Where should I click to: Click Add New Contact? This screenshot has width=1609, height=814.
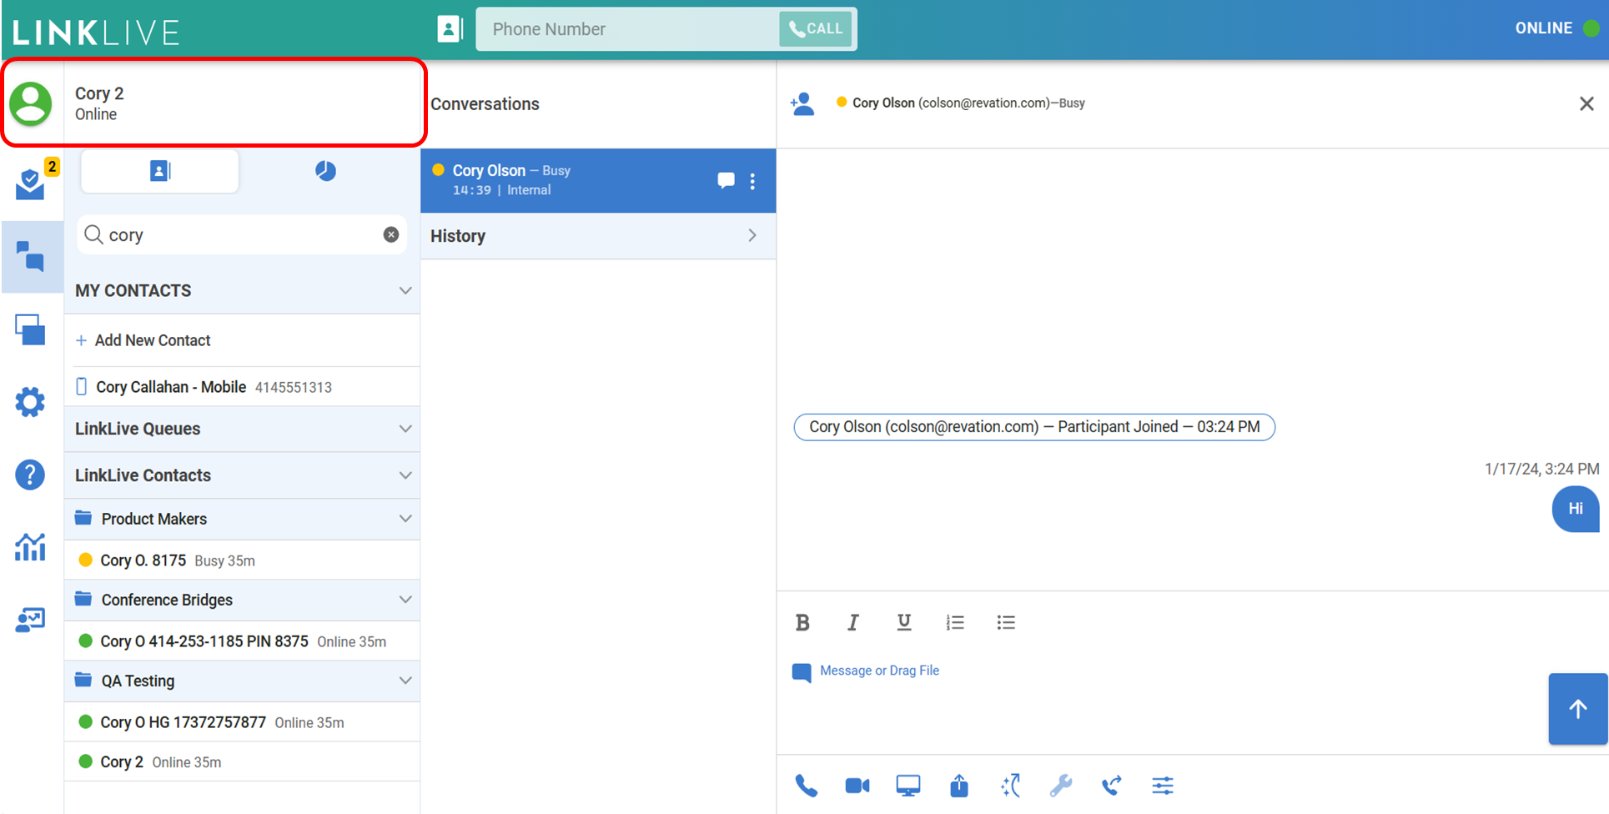pos(152,340)
